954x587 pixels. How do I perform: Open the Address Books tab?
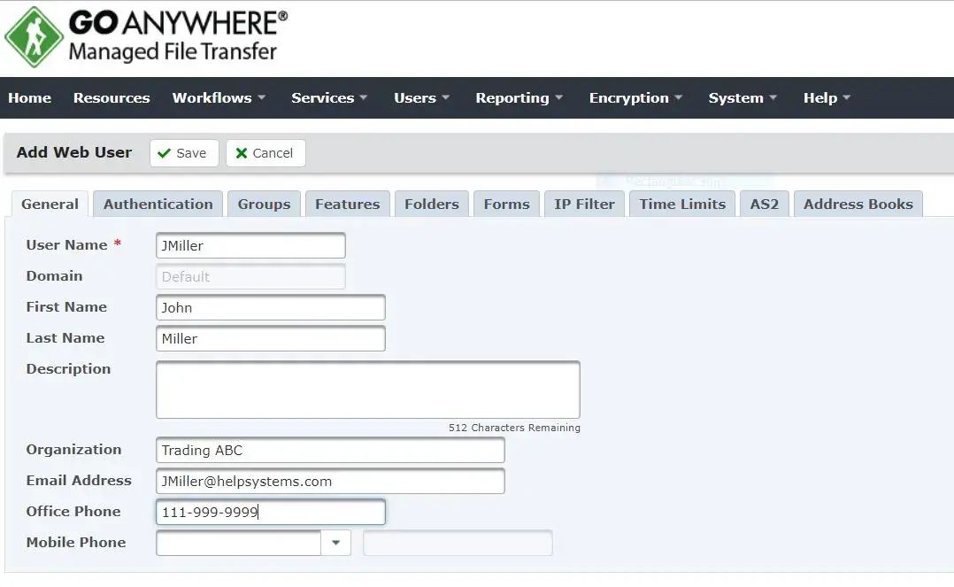tap(858, 205)
